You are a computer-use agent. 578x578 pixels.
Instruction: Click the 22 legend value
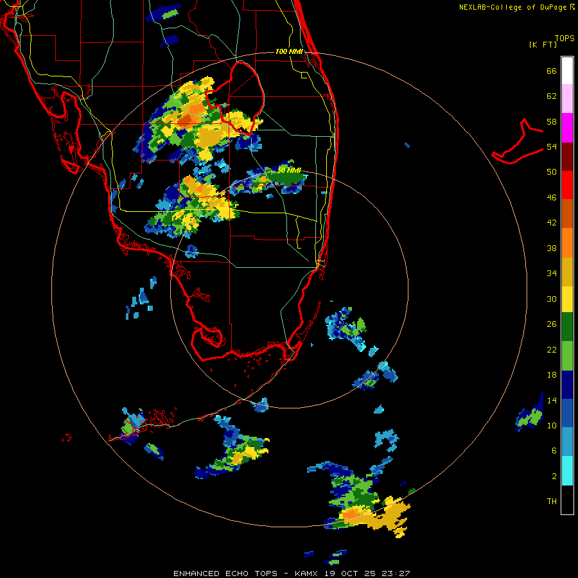click(x=552, y=349)
